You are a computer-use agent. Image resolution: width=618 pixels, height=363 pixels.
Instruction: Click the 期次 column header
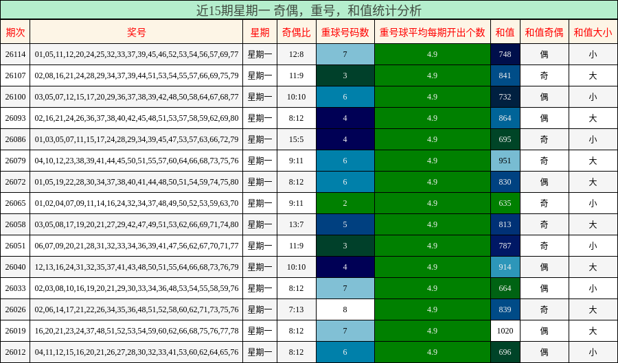click(15, 32)
